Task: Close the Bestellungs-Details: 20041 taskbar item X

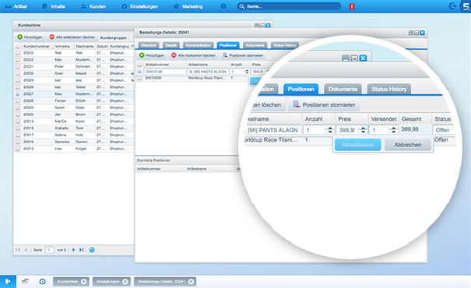Action: pyautogui.click(x=191, y=282)
